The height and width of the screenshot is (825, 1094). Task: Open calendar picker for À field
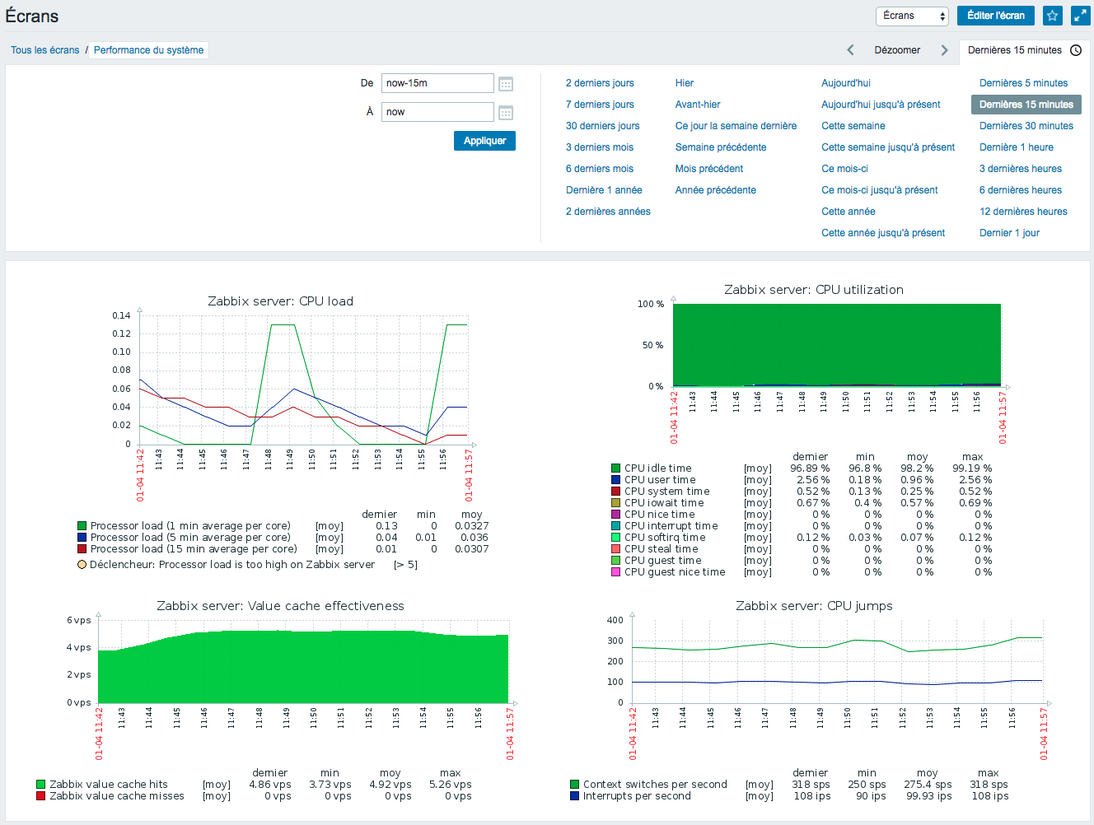coord(506,113)
